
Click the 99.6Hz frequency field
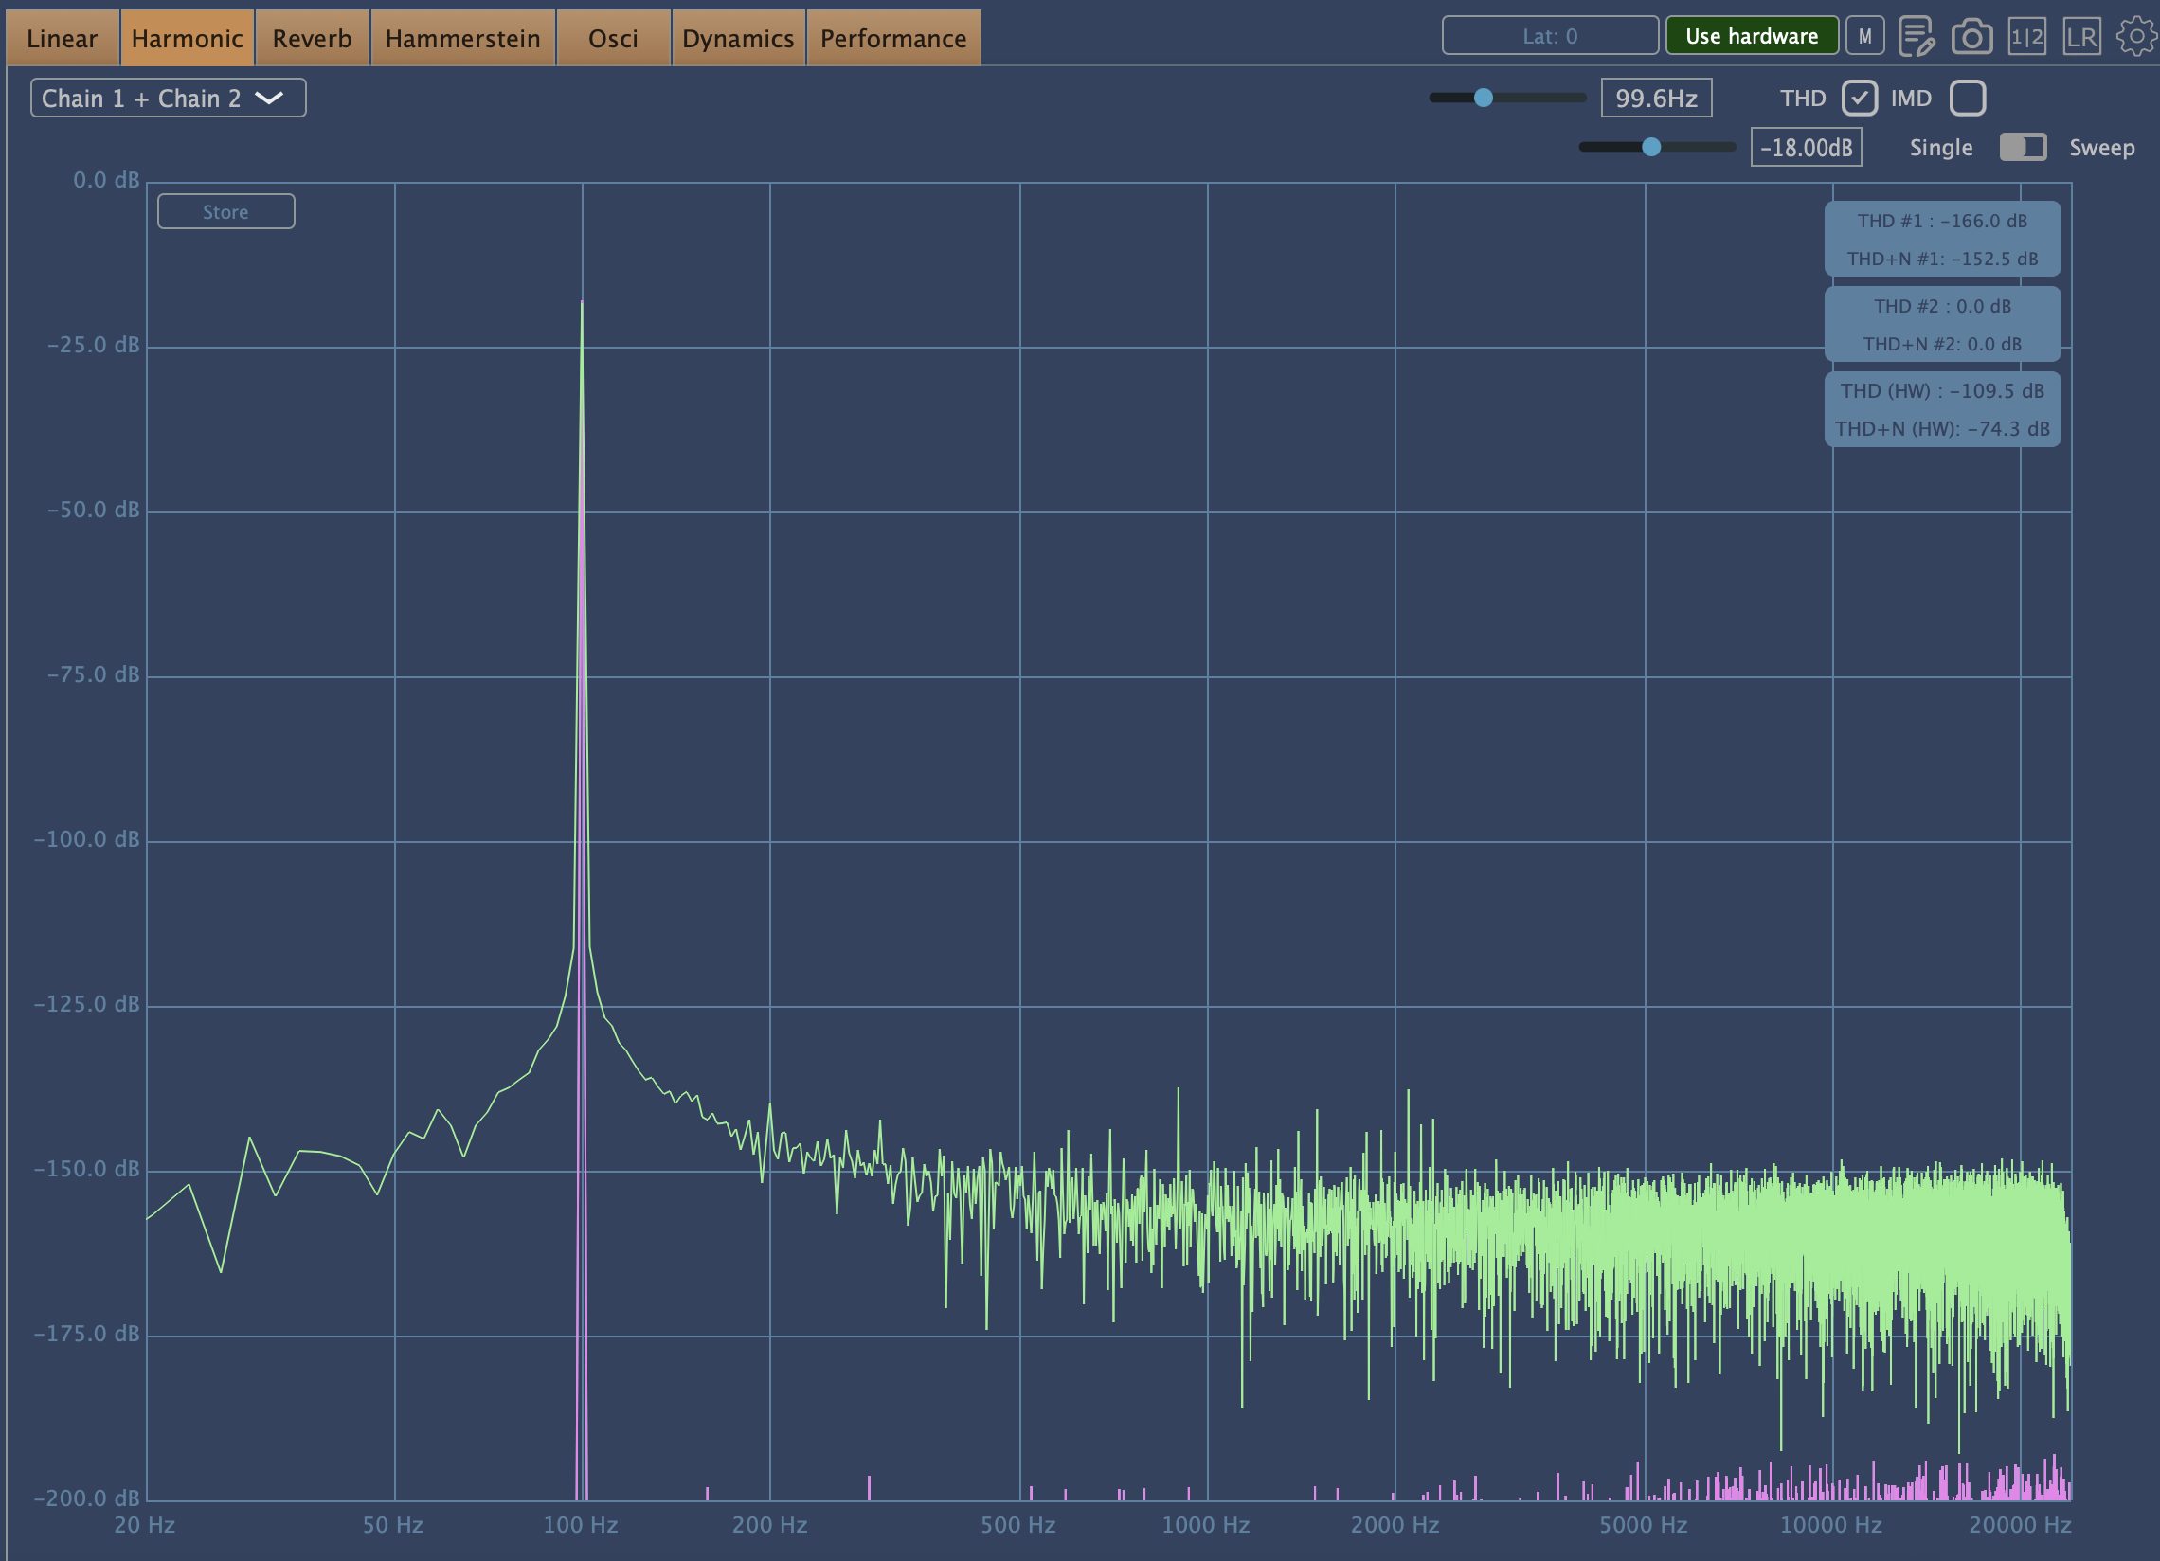(x=1656, y=99)
